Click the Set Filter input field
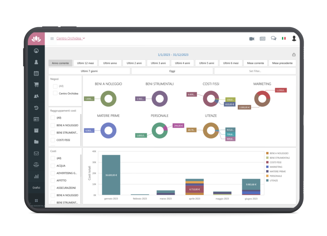Image resolution: width=327 pixels, height=236 pixels. click(x=255, y=71)
